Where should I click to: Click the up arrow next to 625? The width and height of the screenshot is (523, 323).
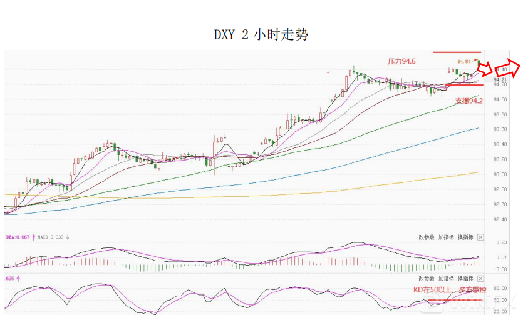[19, 278]
